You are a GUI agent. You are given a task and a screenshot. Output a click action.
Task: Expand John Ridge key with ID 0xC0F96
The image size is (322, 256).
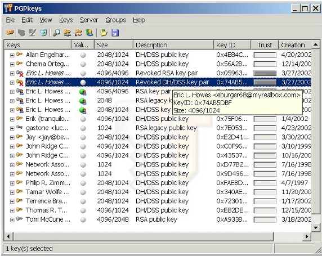coord(12,147)
